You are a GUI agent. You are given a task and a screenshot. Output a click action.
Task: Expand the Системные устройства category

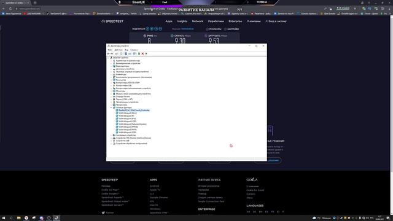[111, 135]
